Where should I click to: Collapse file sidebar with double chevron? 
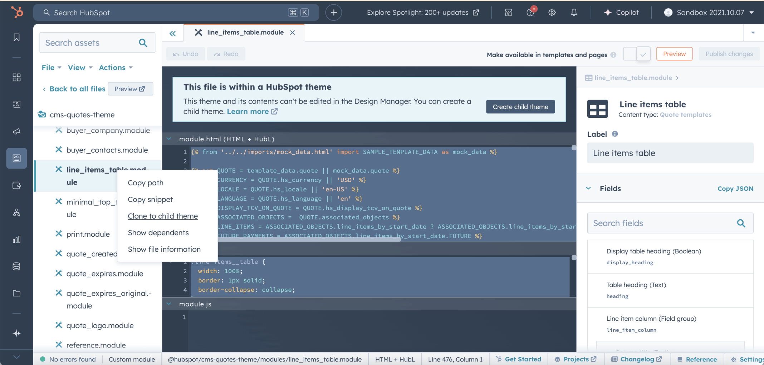click(173, 34)
